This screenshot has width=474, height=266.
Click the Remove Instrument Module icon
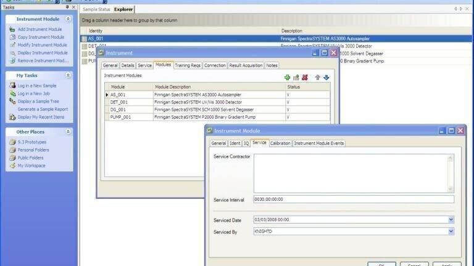coord(12,60)
